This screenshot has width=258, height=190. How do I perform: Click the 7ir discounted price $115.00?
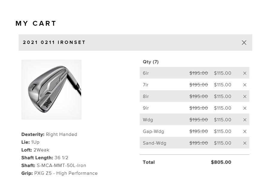(x=222, y=85)
